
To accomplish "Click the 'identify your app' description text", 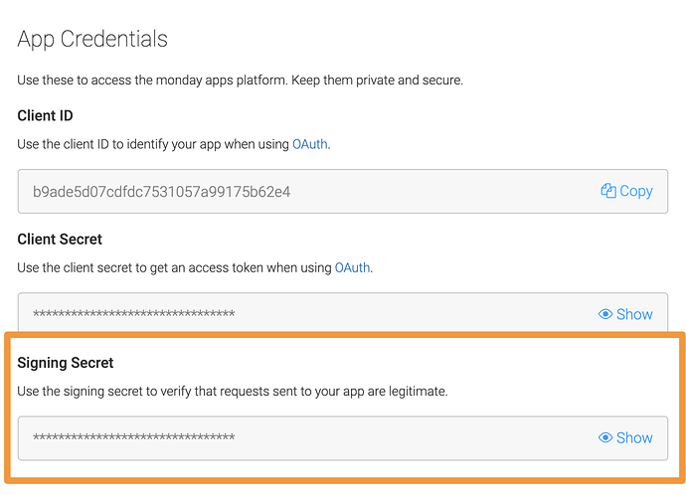I will point(174,144).
